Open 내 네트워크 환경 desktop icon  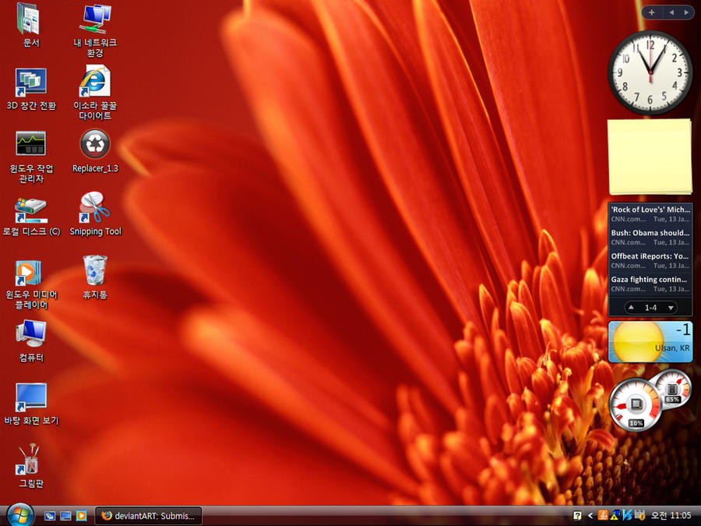pos(95,30)
